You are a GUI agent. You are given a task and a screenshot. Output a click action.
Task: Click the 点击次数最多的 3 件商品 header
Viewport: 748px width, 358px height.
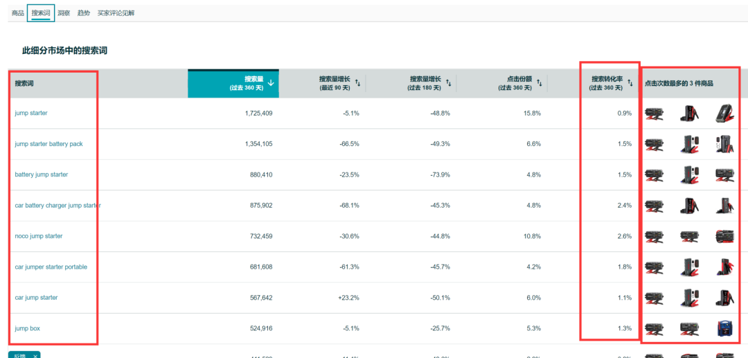pyautogui.click(x=679, y=83)
